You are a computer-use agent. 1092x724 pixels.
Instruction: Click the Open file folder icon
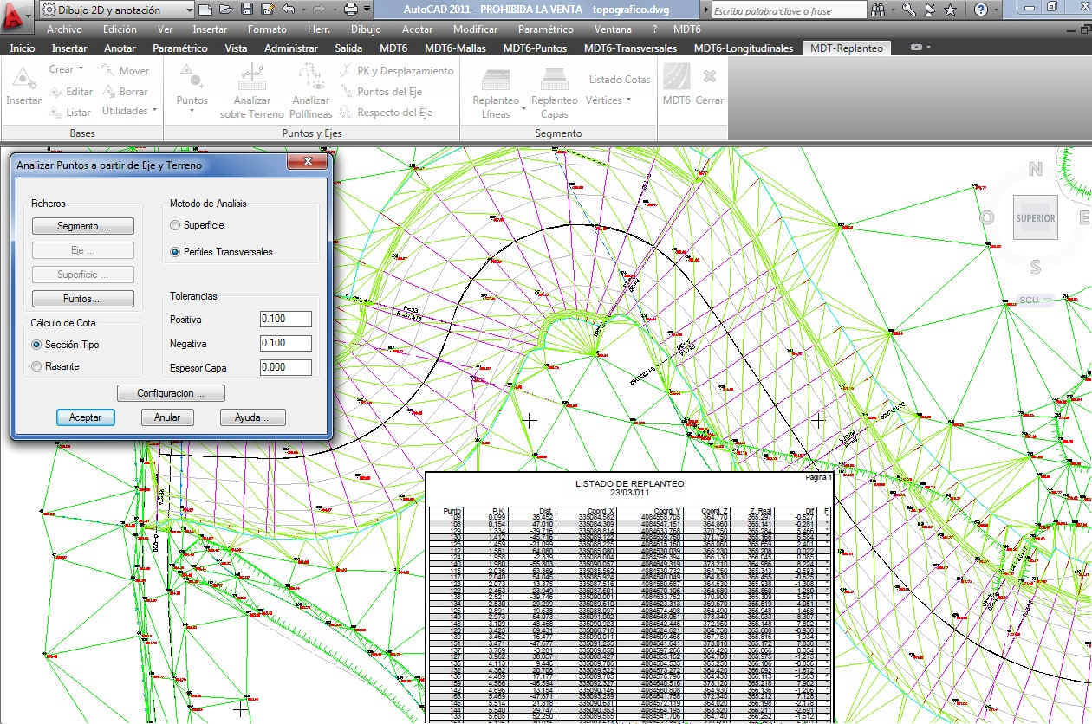pyautogui.click(x=226, y=10)
